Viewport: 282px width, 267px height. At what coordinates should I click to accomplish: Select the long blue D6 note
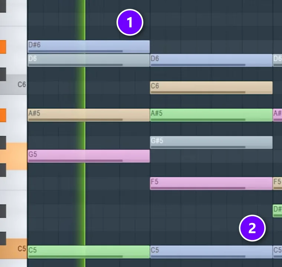211,60
